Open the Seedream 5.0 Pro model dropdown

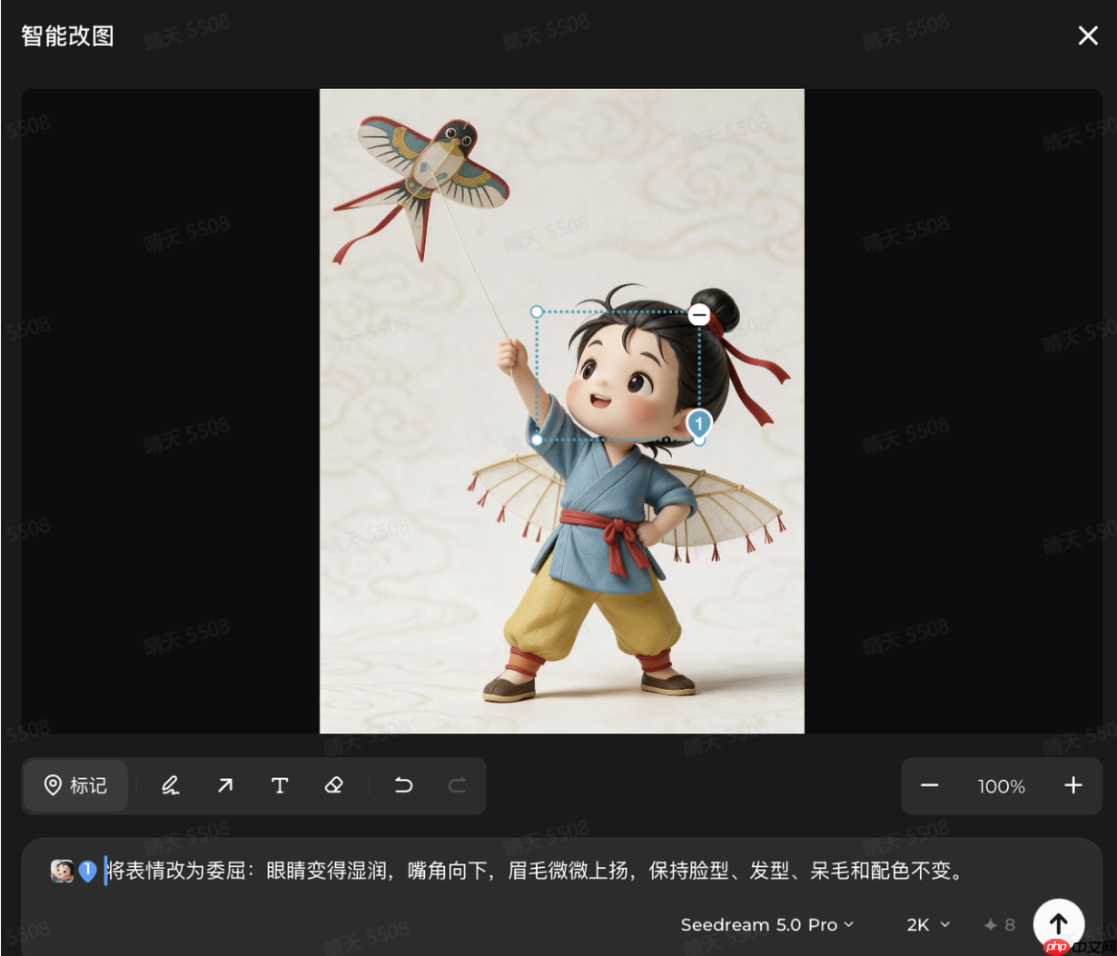point(767,924)
